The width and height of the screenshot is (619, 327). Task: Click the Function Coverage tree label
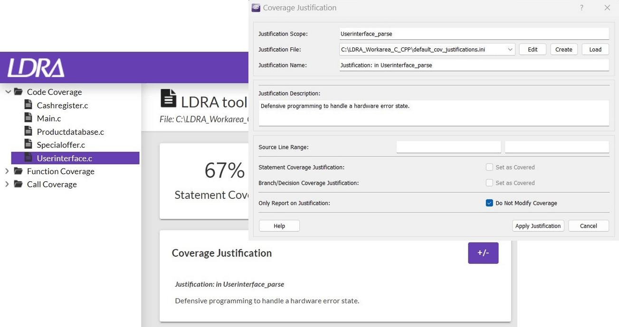click(x=61, y=171)
